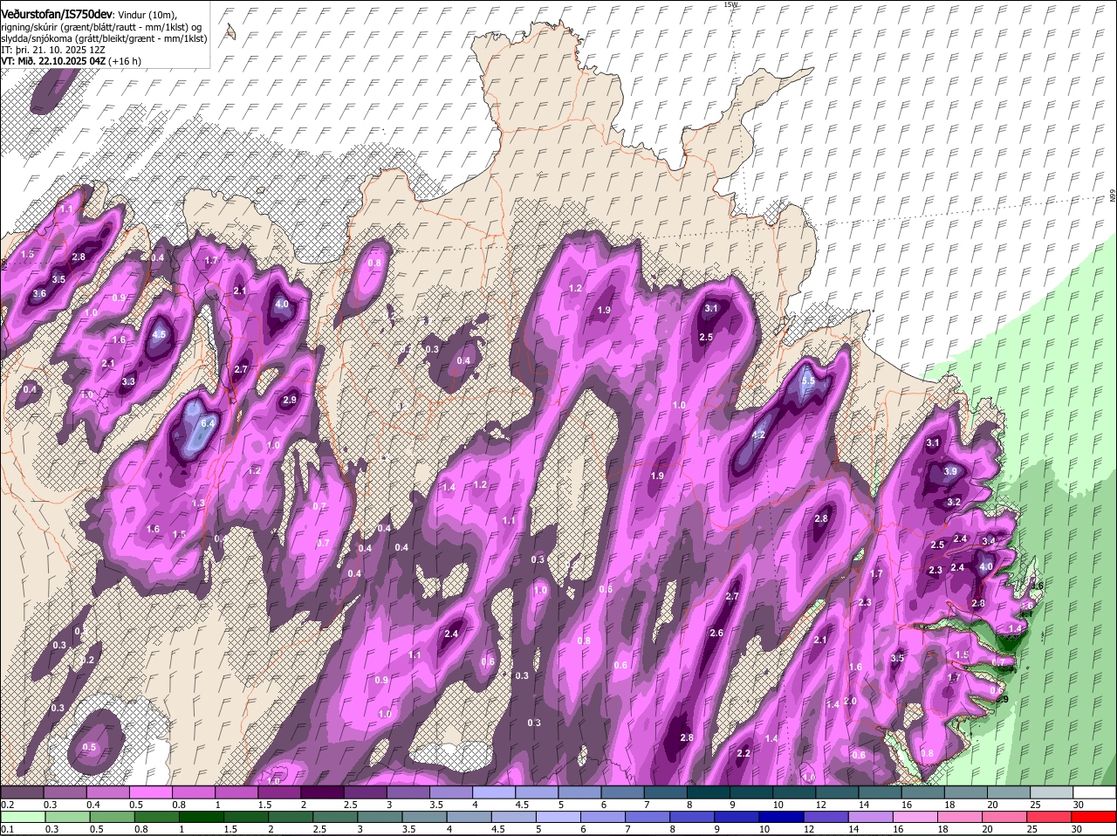Screen dimensions: 1117x836
Task: Click the 6.4 precipitation value label
Action: coord(208,423)
